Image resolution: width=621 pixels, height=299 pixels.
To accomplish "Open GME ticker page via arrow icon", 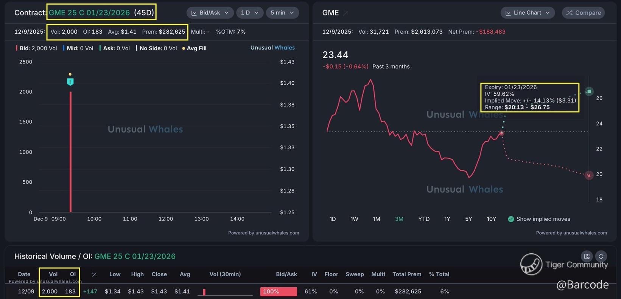I will [346, 13].
